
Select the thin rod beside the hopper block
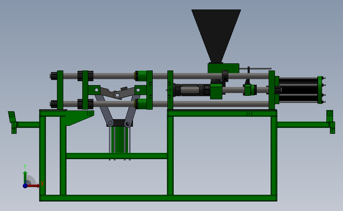255,68
